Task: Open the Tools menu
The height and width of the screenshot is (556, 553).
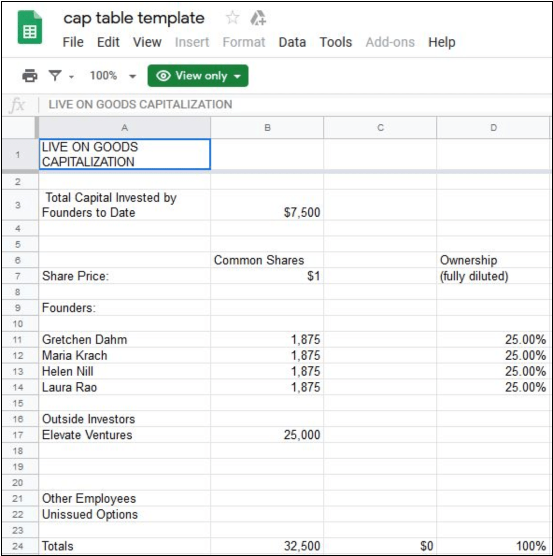Action: pos(335,42)
